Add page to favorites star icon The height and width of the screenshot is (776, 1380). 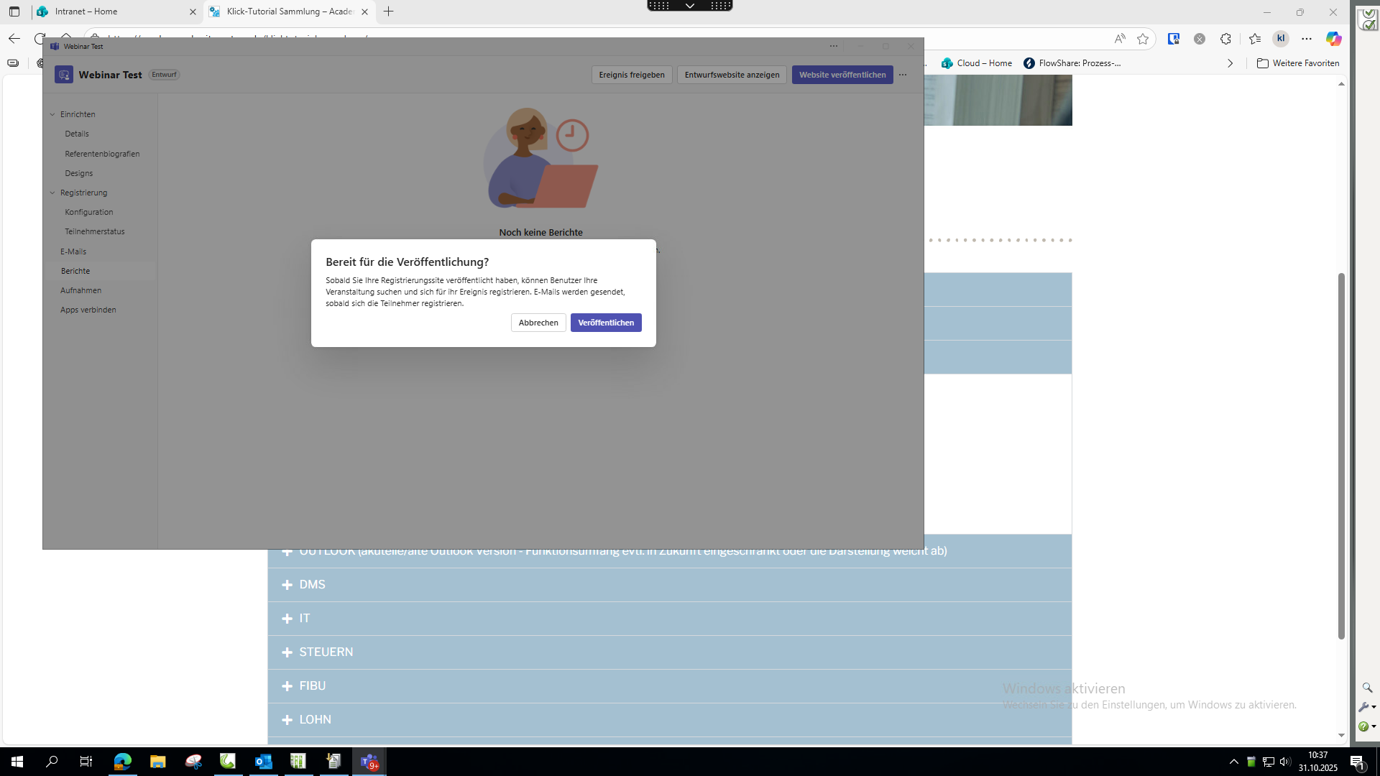pos(1143,39)
